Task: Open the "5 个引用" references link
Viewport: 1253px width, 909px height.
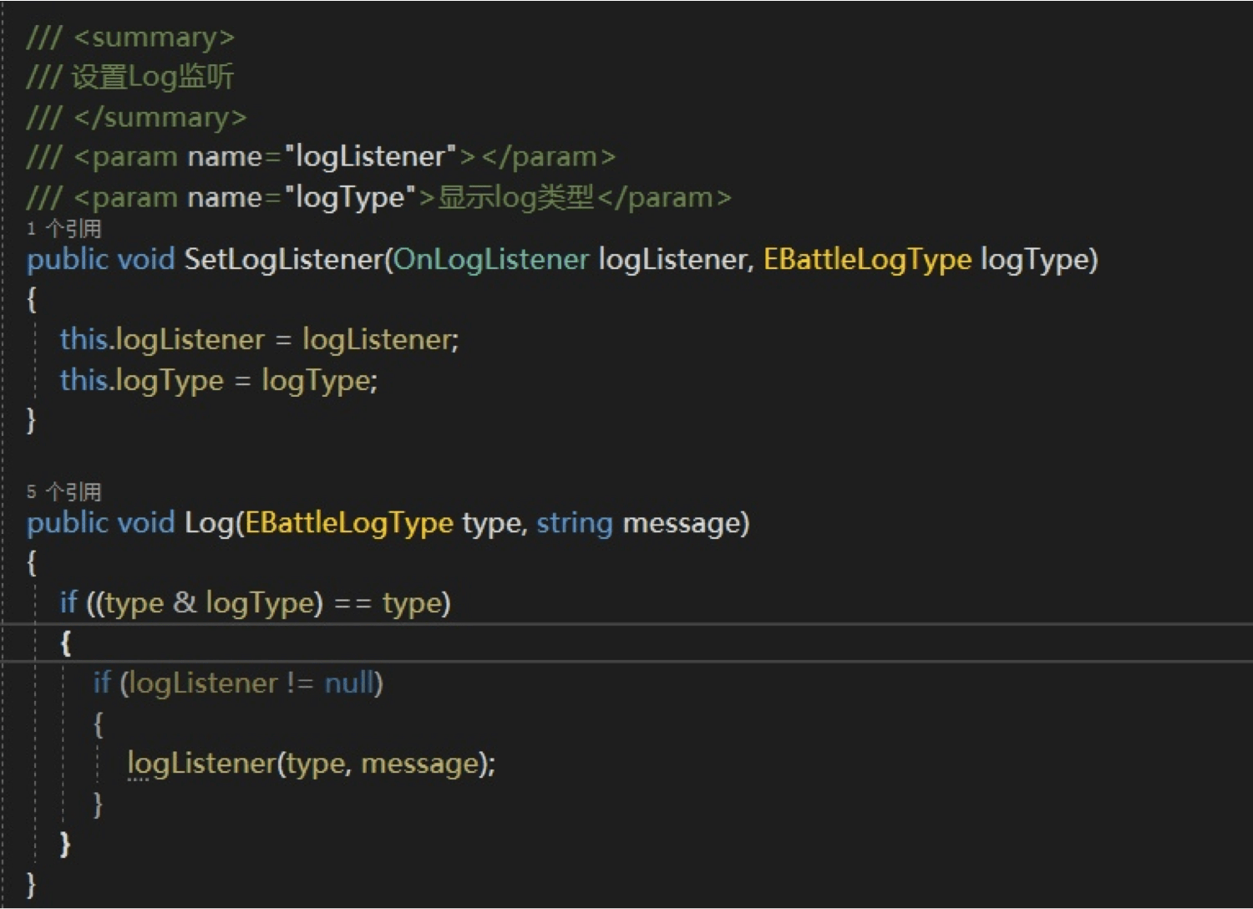Action: (x=64, y=491)
